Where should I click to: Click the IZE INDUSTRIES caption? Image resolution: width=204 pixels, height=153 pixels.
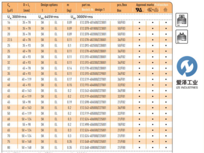[187, 87]
